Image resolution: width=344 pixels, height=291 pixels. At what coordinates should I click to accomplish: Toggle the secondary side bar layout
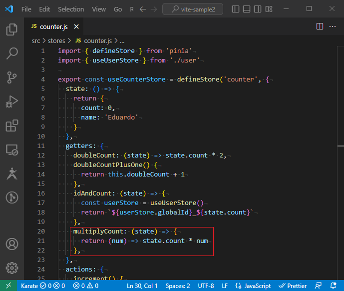258,9
